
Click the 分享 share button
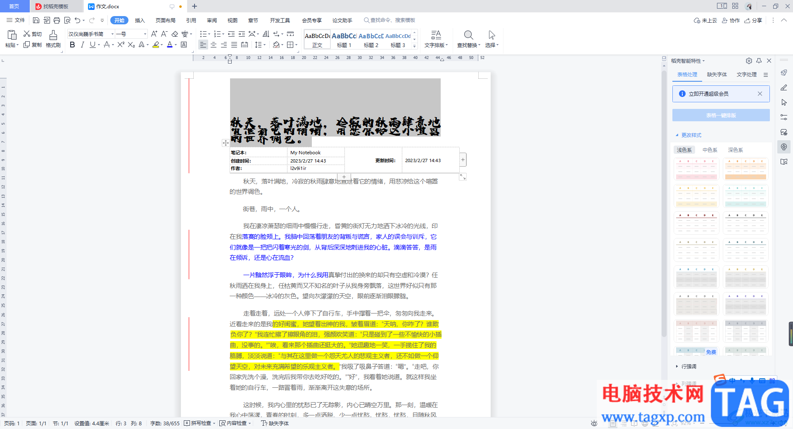[x=753, y=20]
